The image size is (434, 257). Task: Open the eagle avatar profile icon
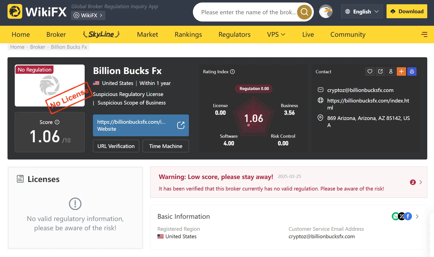pos(326,11)
